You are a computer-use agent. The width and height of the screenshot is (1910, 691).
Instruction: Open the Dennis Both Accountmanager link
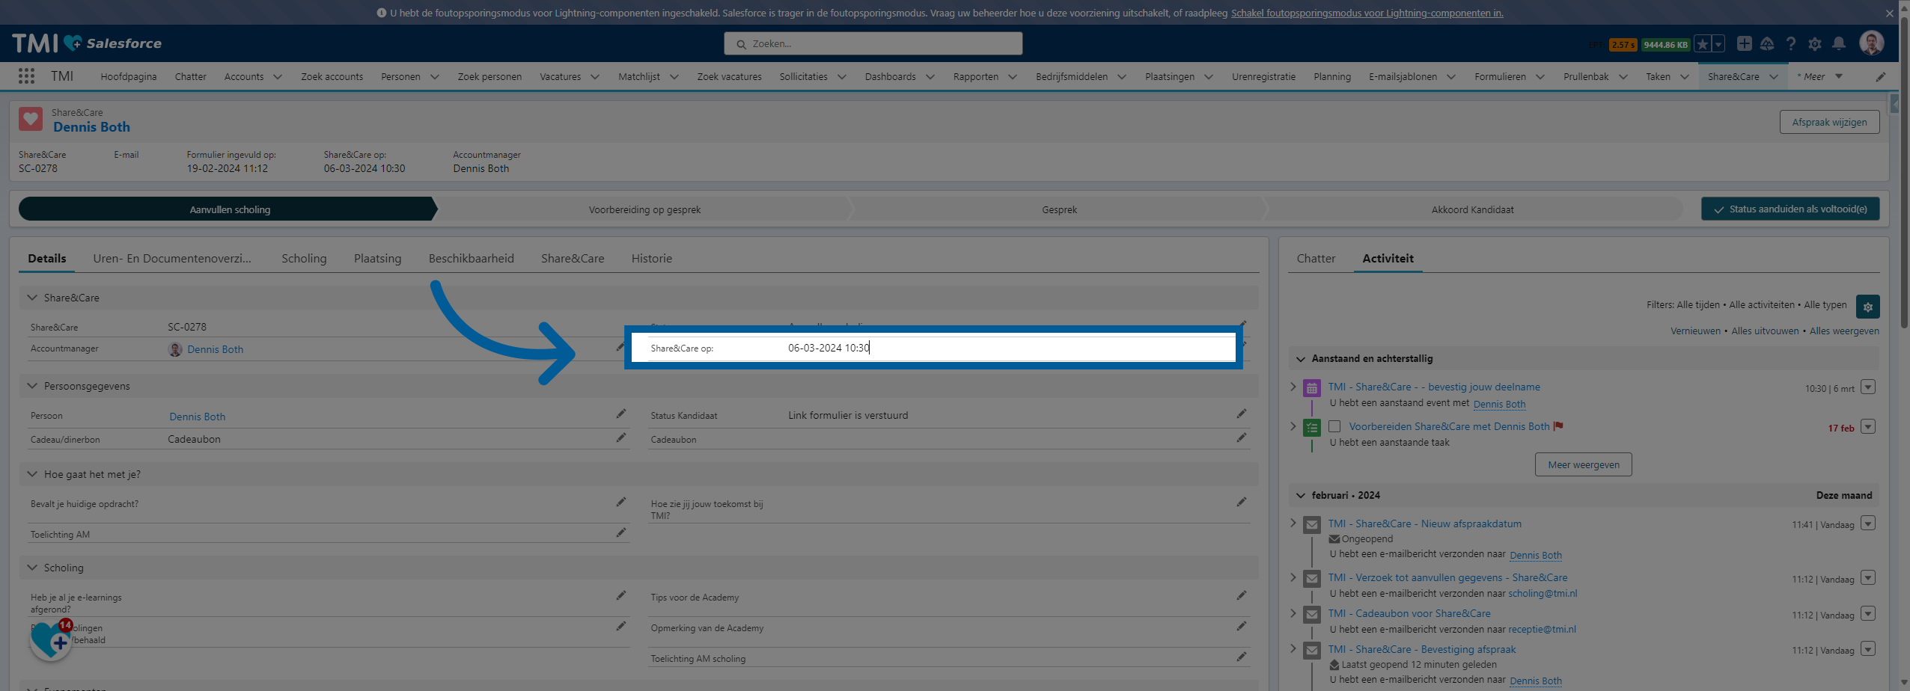click(x=215, y=349)
